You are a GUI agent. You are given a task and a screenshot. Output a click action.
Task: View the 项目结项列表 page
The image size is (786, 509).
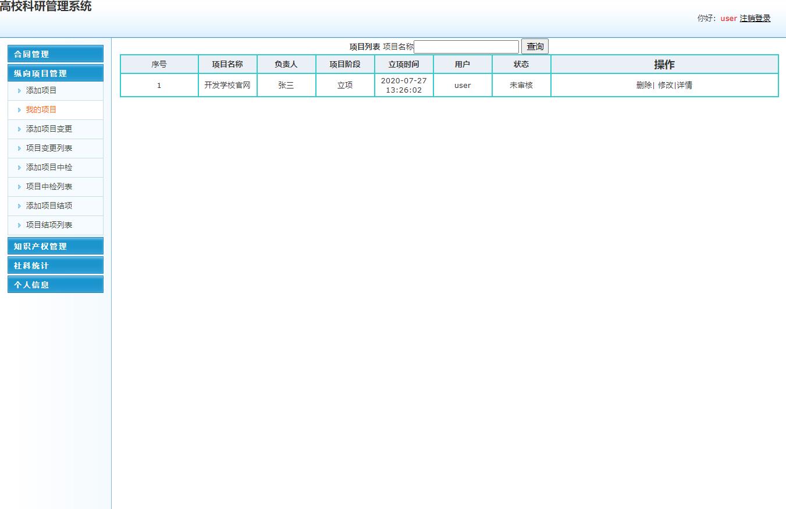tap(49, 225)
